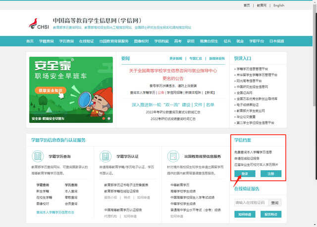Open the 教育部大学生就业网 quick link
This screenshot has width=317, height=227.
(x=251, y=111)
